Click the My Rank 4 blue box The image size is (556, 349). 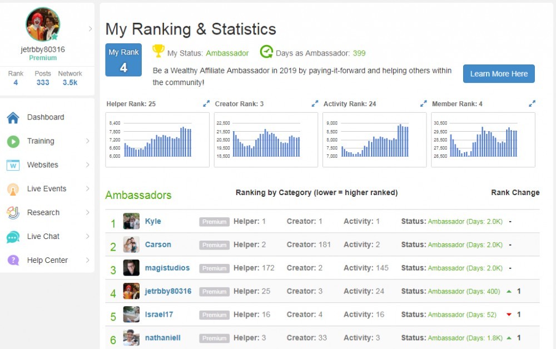[x=123, y=60]
